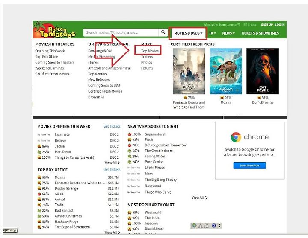Image resolution: width=308 pixels, height=238 pixels.
Task: Click Get Tickets beside Movies Opening This Week
Action: [x=112, y=126]
